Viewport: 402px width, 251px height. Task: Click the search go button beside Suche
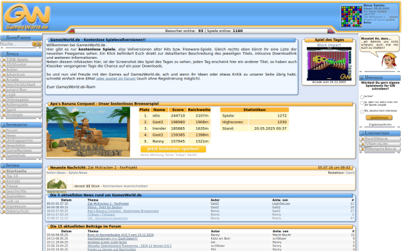[37, 44]
